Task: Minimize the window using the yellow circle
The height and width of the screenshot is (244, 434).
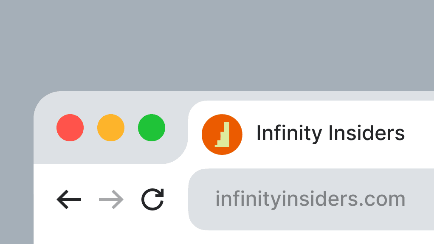Action: point(111,128)
